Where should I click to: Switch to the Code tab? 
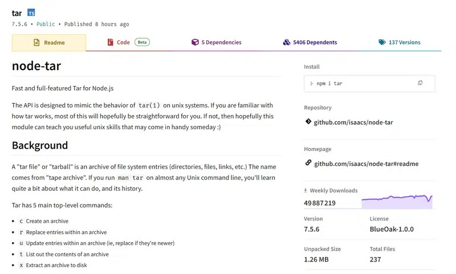(x=123, y=42)
